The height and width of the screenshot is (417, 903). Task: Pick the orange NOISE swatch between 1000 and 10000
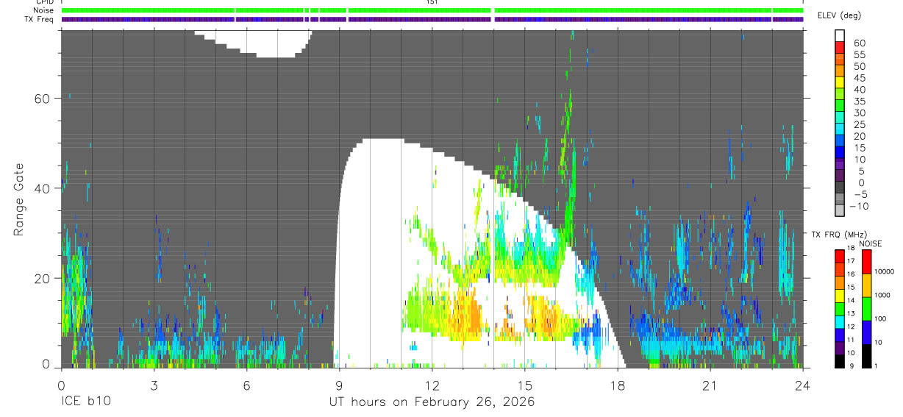866,285
